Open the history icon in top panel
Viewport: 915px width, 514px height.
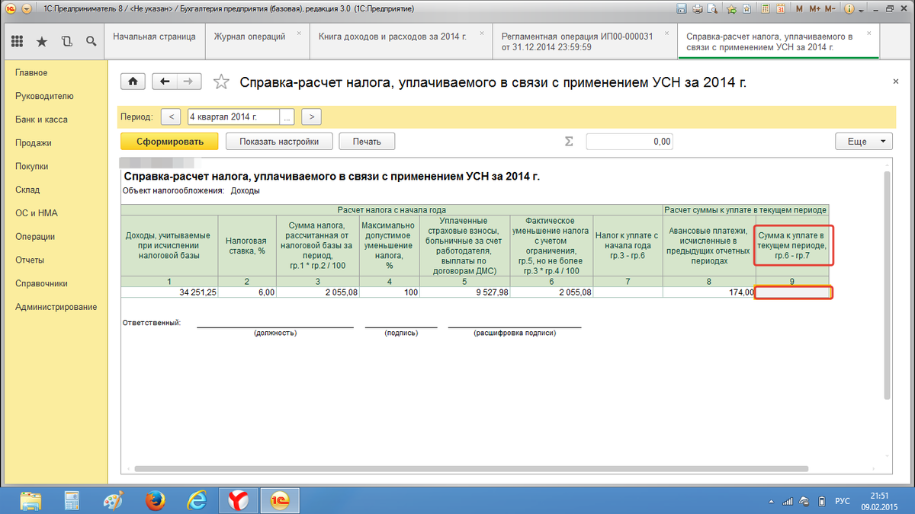click(66, 41)
